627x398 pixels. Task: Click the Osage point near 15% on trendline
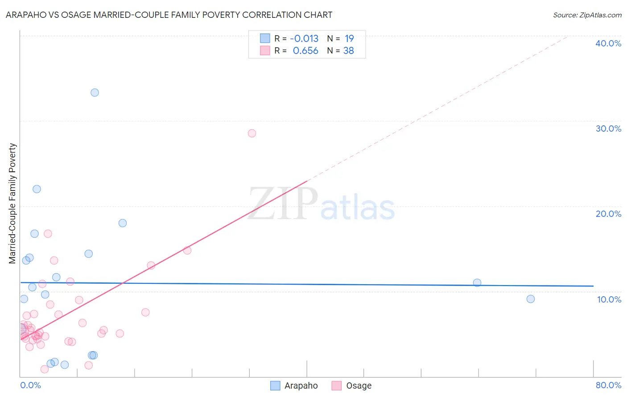click(187, 250)
